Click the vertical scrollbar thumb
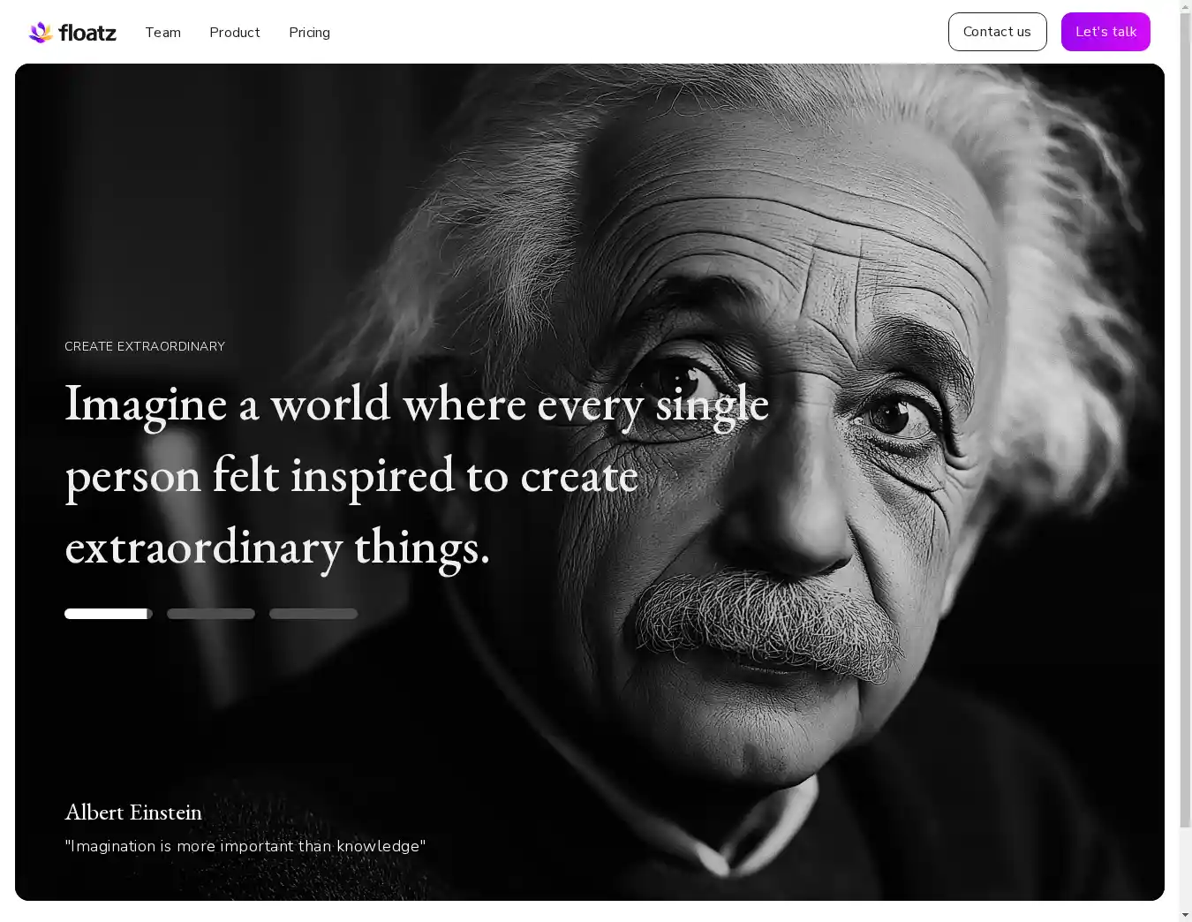Viewport: 1192px width, 922px height. pos(1185,415)
